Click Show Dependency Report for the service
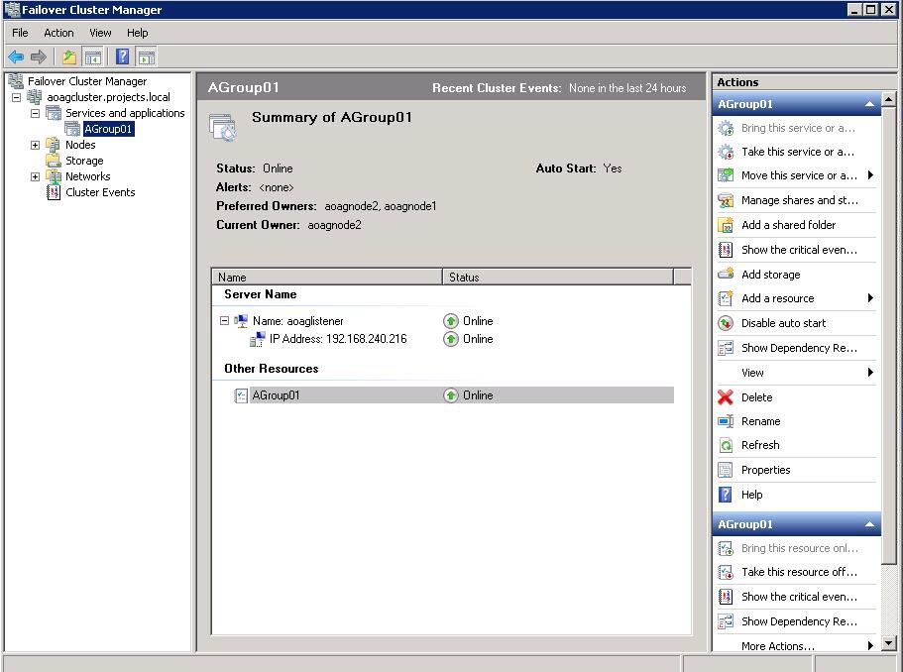The height and width of the screenshot is (672, 903). pyautogui.click(x=797, y=348)
